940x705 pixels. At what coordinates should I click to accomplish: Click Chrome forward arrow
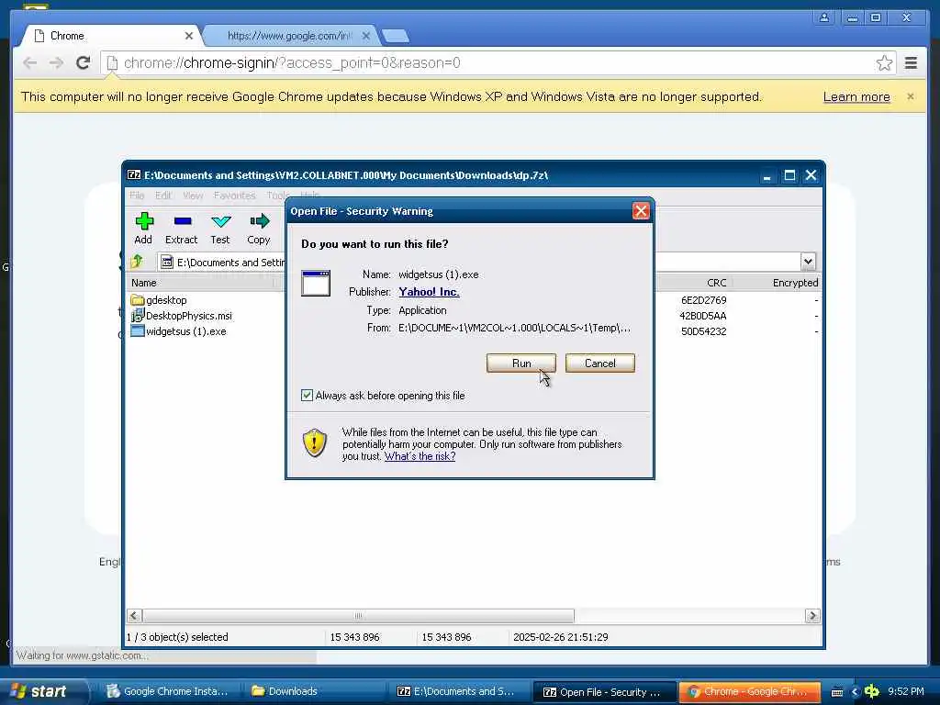tap(56, 63)
